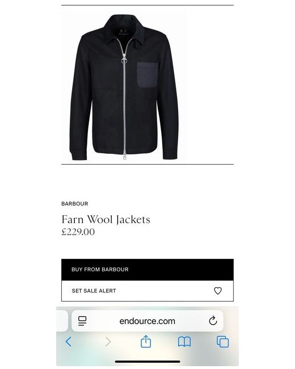Click the silver zipper on jacket image
This screenshot has width=295, height=369.
124,99
